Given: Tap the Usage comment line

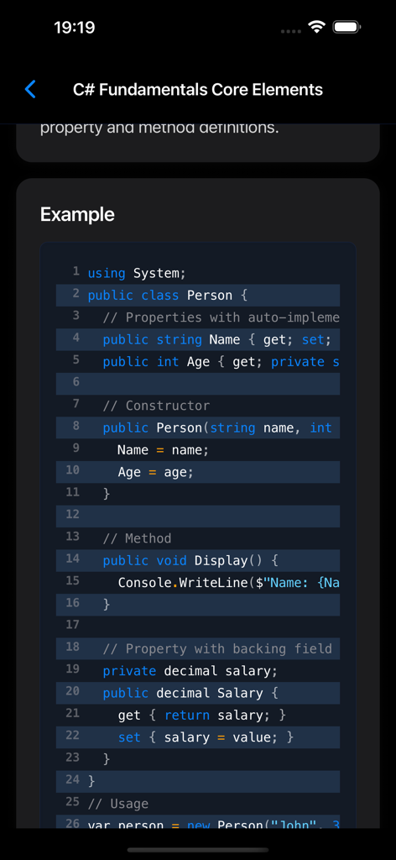Looking at the screenshot, I should (198, 804).
